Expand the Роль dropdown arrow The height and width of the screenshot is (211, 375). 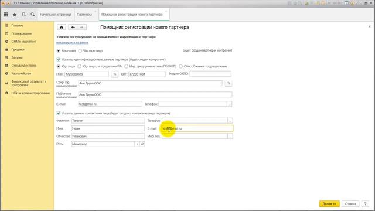(x=137, y=144)
